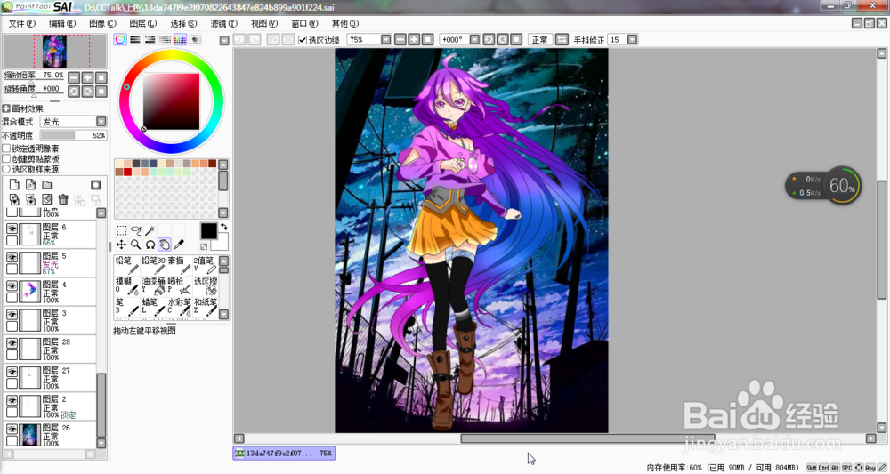Choose the 蜡笔 crayon brush
This screenshot has width=890, height=474.
(x=153, y=307)
